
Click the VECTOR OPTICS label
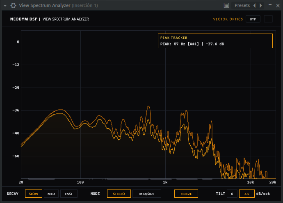point(228,19)
